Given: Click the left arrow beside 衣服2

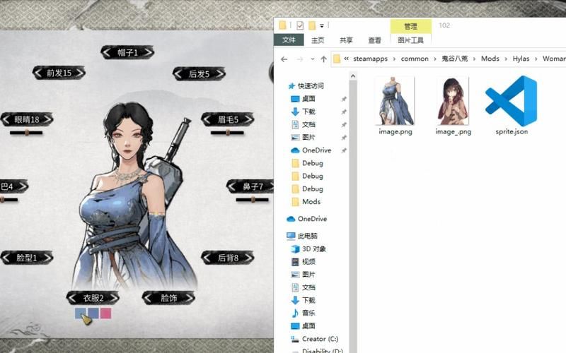Looking at the screenshot, I should [72, 298].
